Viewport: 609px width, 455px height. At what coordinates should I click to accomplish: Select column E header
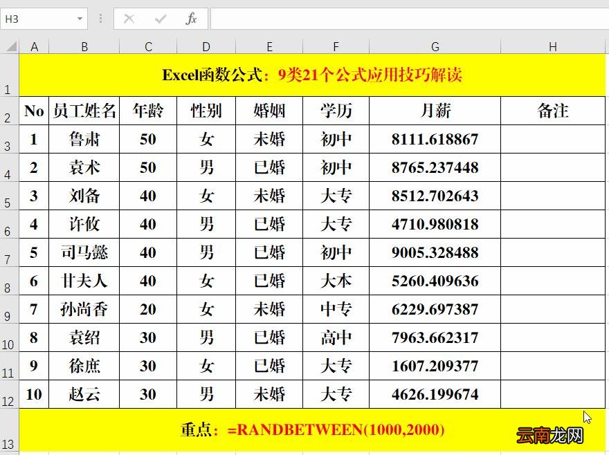269,47
